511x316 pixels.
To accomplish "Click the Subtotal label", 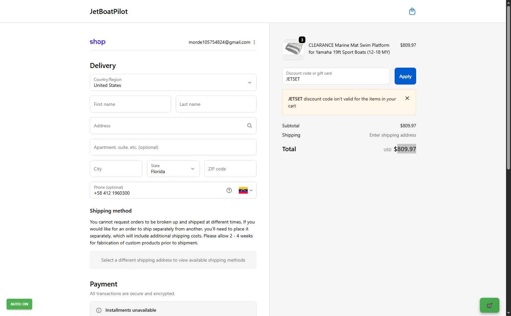I will [x=291, y=126].
